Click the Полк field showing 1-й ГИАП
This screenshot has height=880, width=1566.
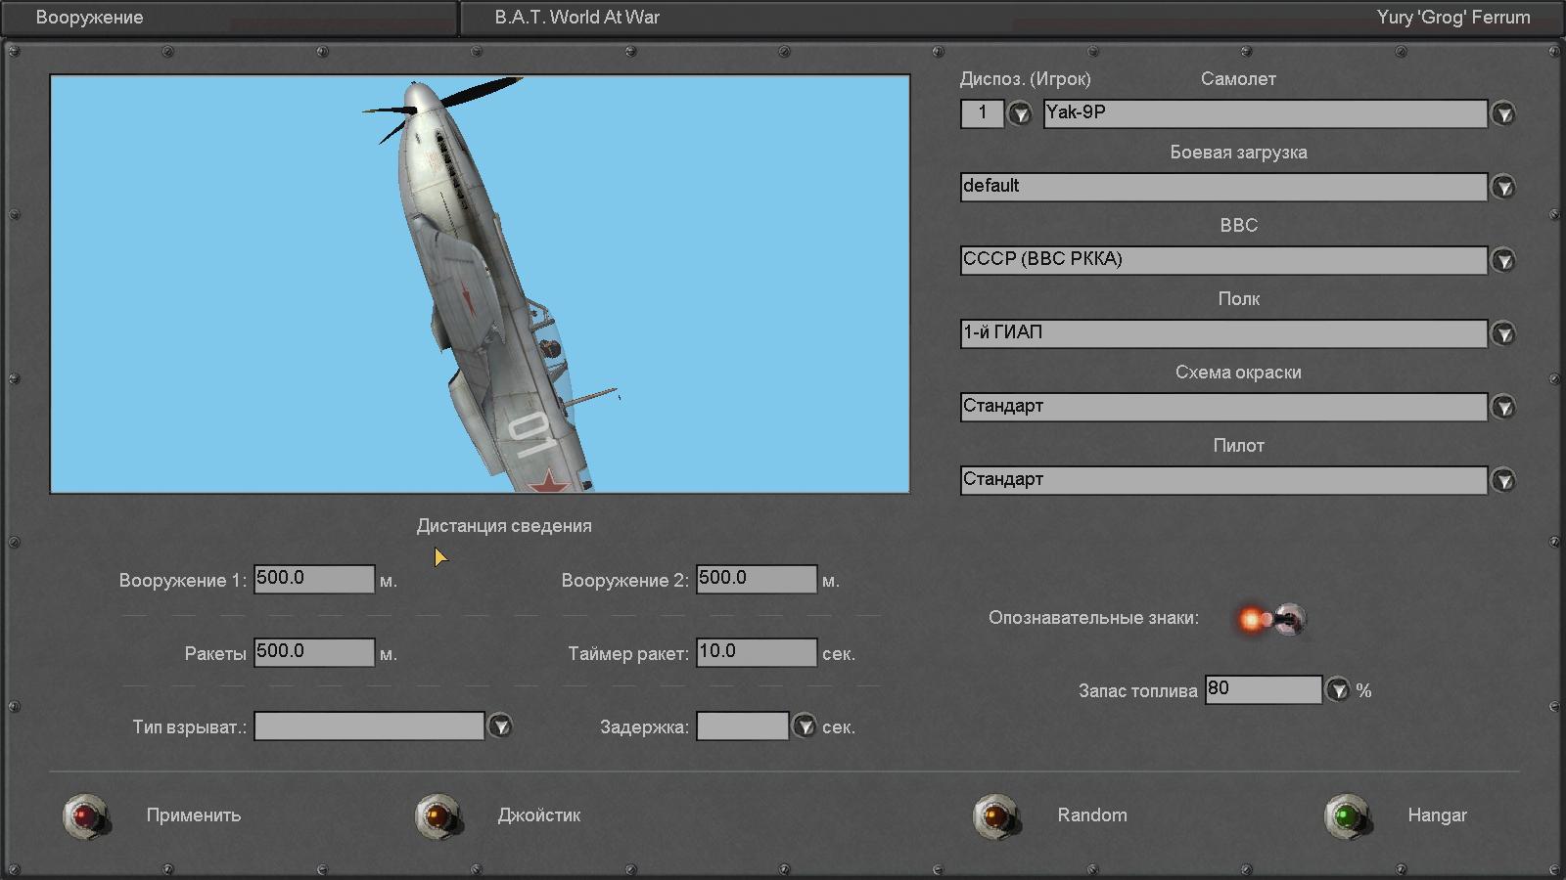1223,333
